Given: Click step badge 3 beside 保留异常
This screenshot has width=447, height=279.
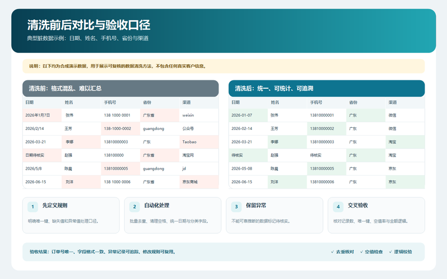Looking at the screenshot, I should [x=236, y=206].
